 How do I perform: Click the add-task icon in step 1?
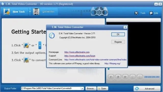pyautogui.click(x=26, y=45)
